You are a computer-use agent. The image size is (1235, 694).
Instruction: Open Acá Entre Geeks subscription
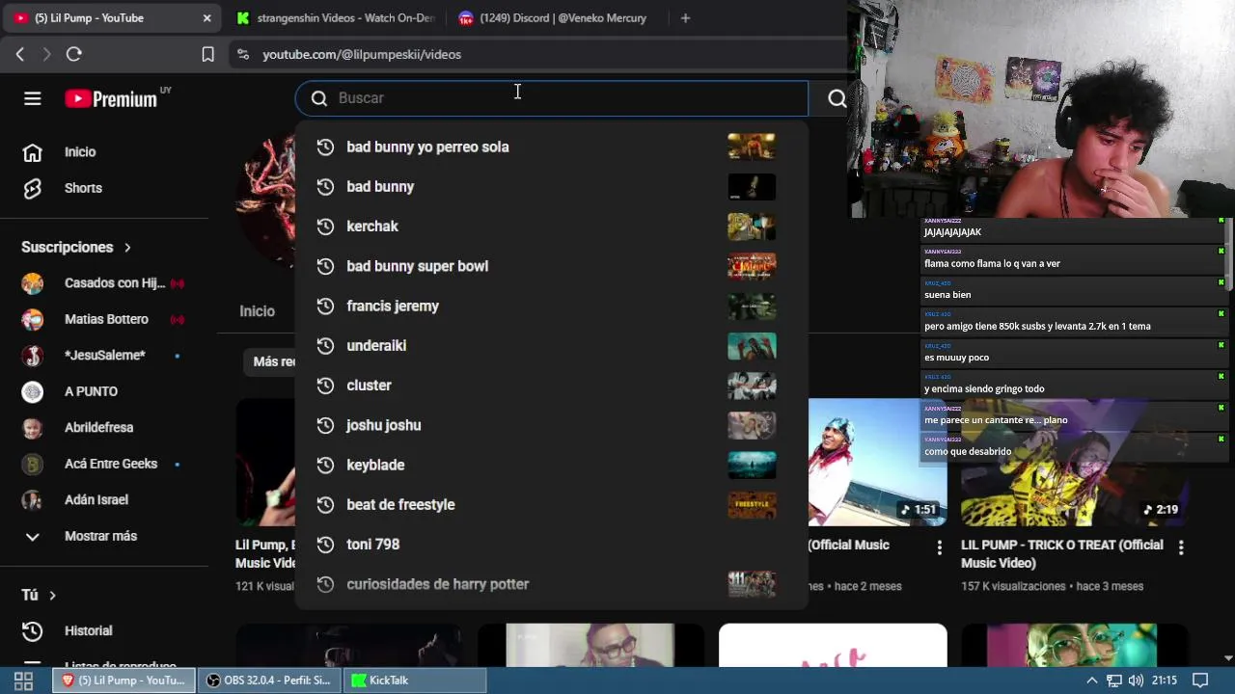pos(104,464)
